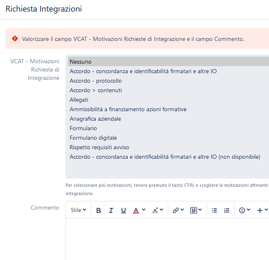Select the 'Formulario' option
Image resolution: width=269 pixels, height=260 pixels.
168,128
